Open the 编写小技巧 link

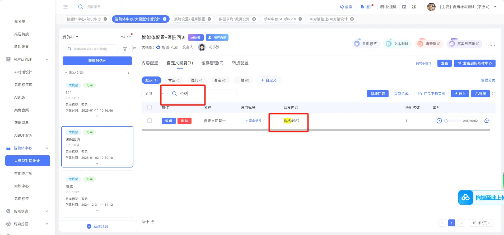[x=423, y=64]
